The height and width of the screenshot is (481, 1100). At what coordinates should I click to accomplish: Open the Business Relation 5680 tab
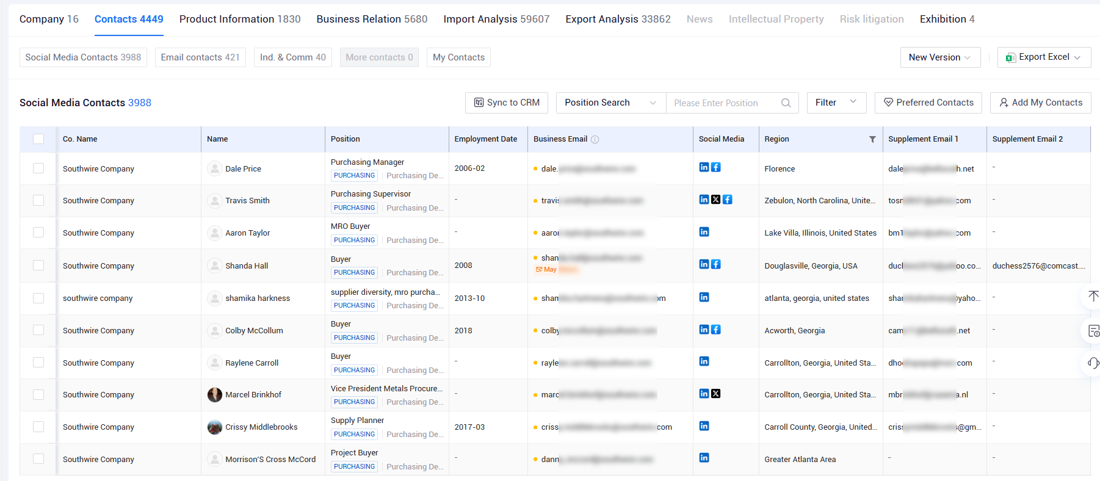click(372, 19)
